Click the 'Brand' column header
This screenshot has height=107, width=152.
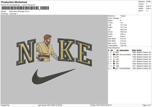pos(139,50)
